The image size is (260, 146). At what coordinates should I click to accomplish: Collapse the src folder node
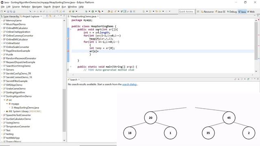4,100
